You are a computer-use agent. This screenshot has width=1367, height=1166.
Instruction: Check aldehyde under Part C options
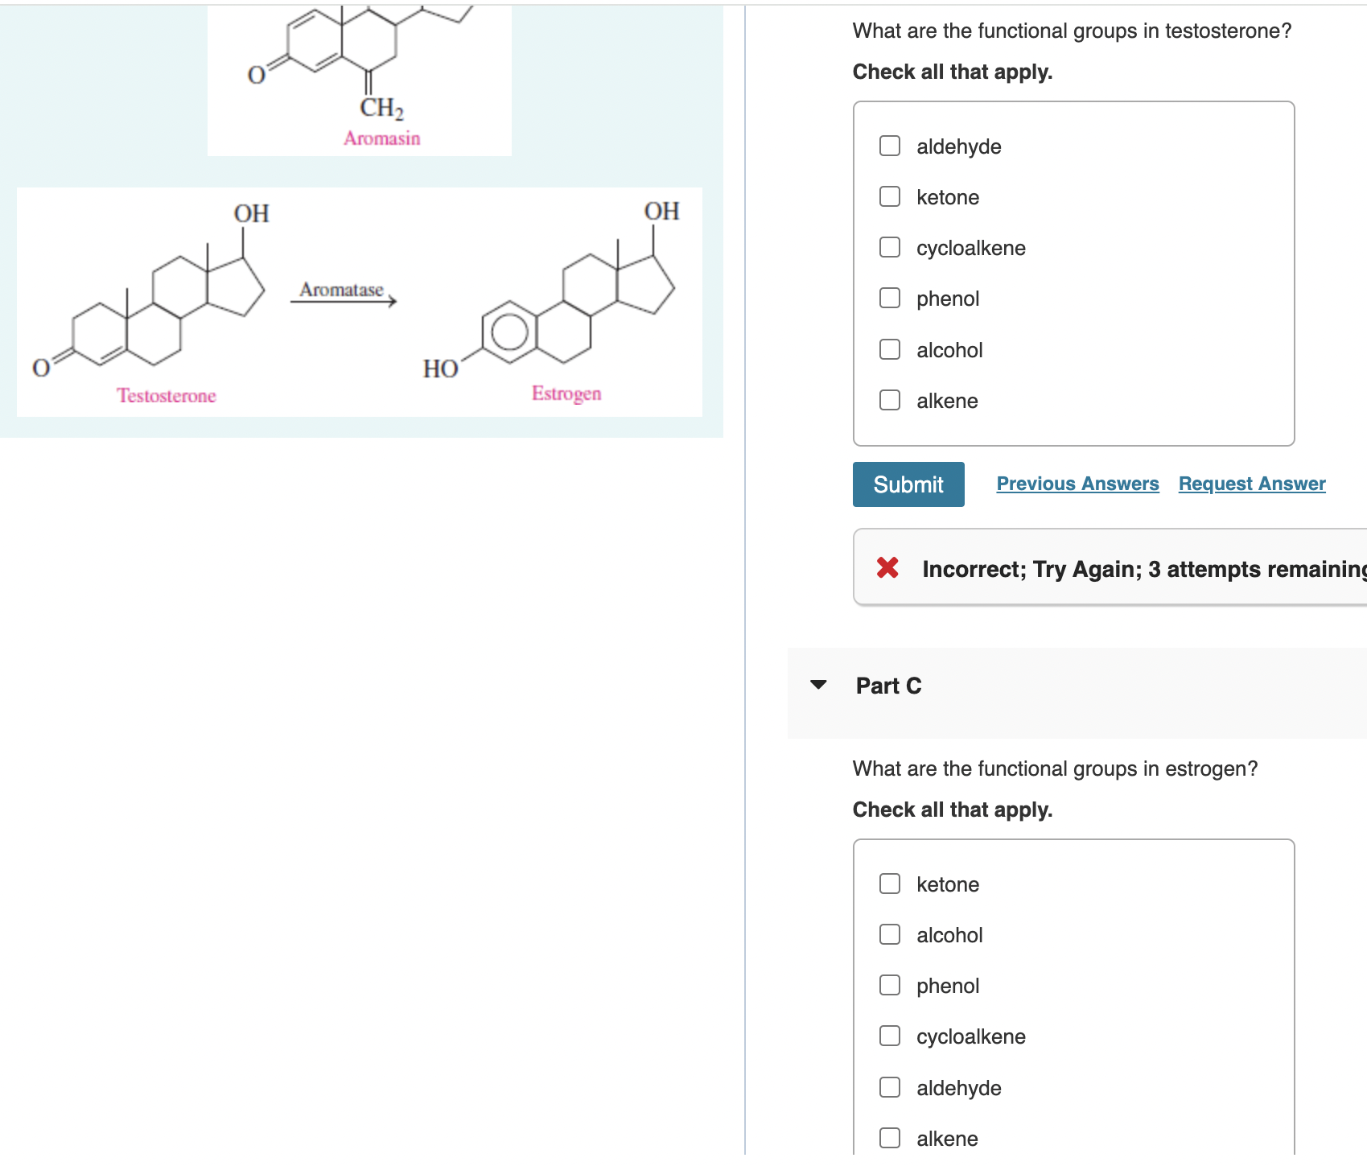pos(888,1087)
